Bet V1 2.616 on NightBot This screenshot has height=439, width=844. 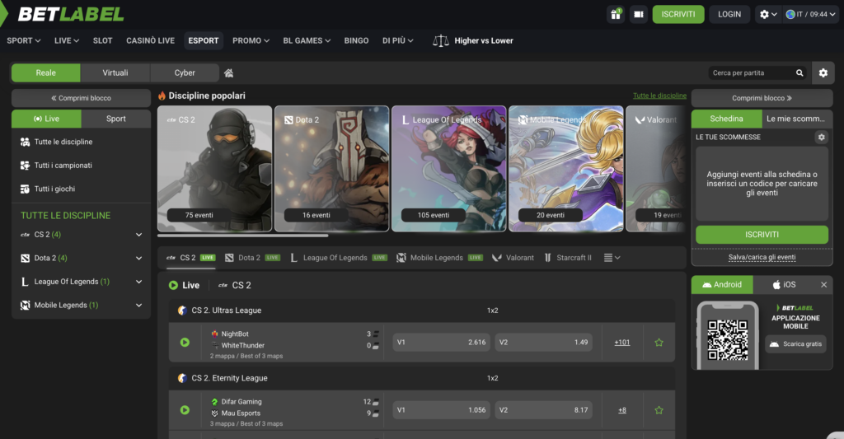[x=441, y=342]
